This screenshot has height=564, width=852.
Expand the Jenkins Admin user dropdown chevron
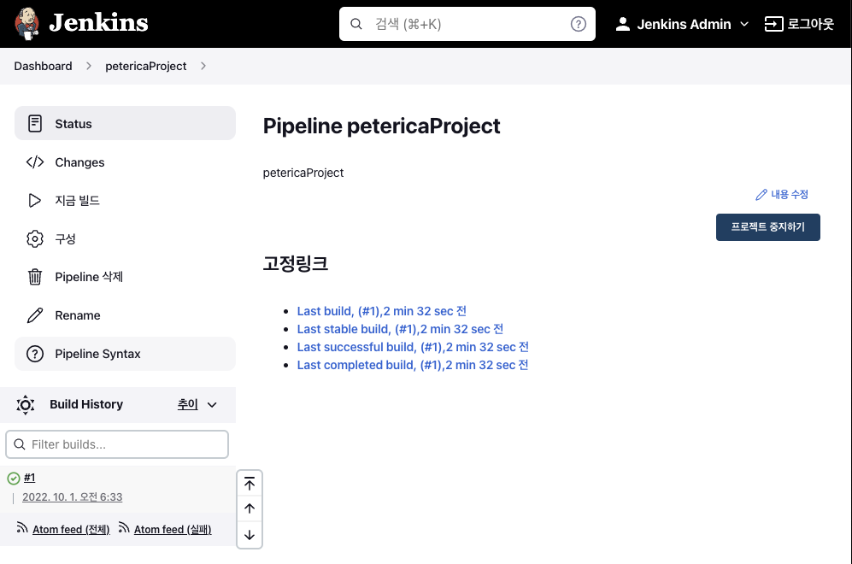(744, 24)
